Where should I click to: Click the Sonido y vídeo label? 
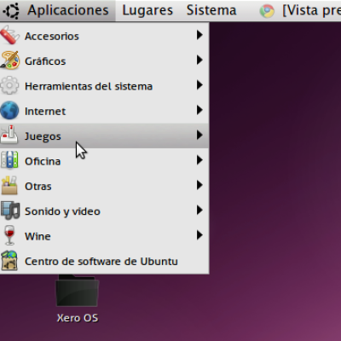62,211
